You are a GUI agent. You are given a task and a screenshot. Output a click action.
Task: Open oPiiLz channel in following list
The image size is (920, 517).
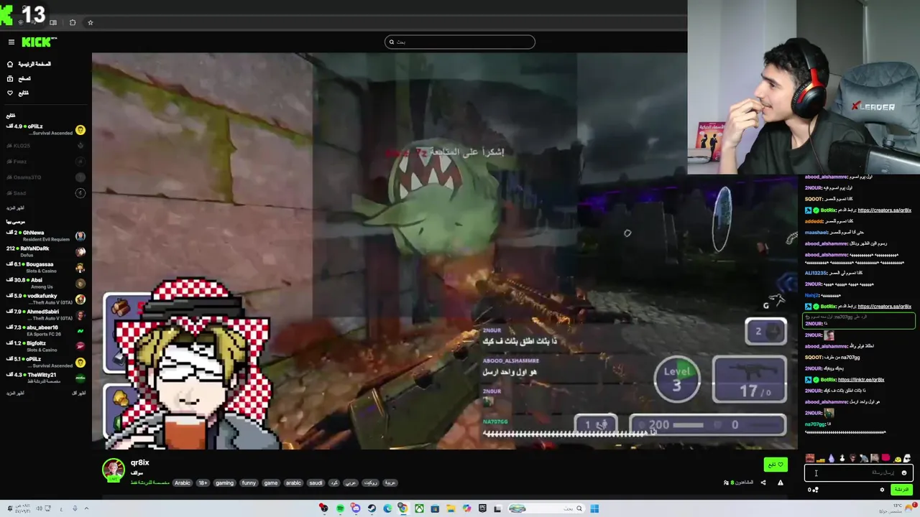[46, 129]
